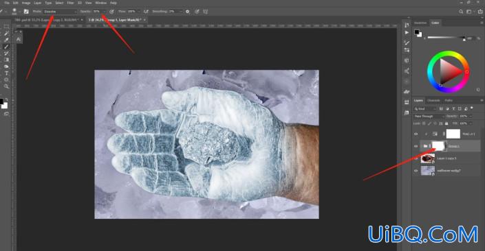Open the Actions play icon in the right dock
Viewport: 485px width, 251px height.
pos(407,33)
